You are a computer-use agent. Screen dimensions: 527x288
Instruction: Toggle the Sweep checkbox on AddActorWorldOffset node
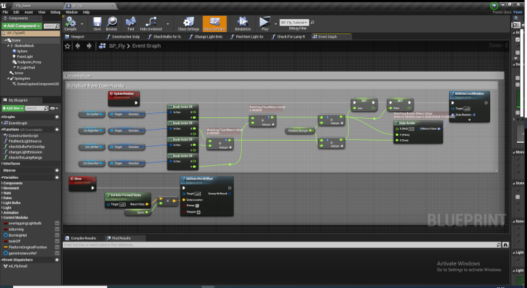[198, 205]
